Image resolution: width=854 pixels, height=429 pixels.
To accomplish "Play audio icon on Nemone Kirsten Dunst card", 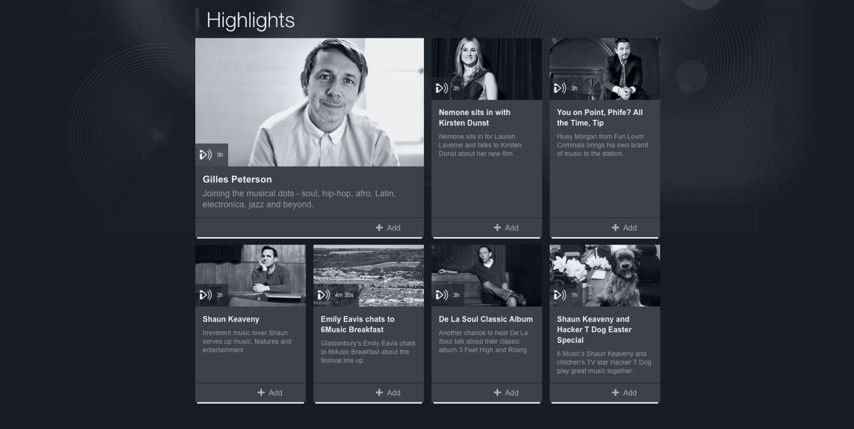I will [442, 88].
